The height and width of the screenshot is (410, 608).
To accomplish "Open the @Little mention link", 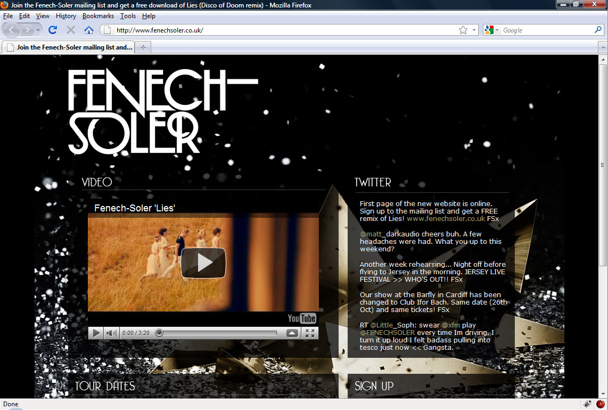I will (x=382, y=325).
